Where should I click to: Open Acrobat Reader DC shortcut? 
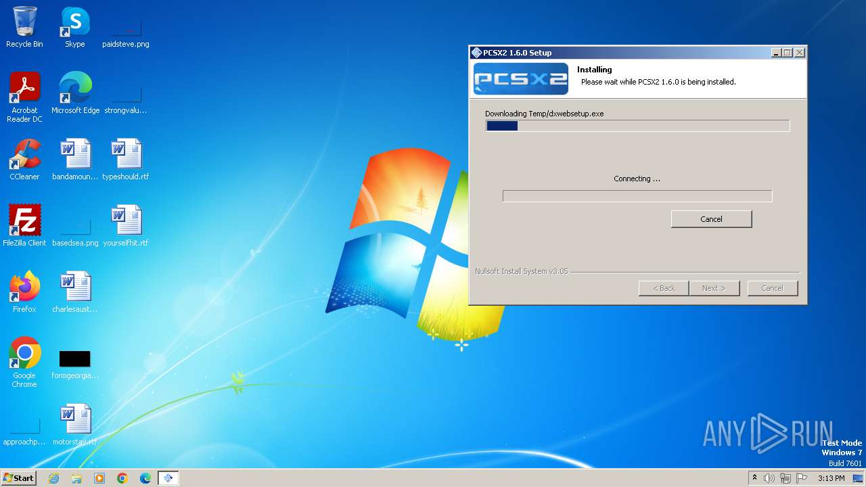24,97
